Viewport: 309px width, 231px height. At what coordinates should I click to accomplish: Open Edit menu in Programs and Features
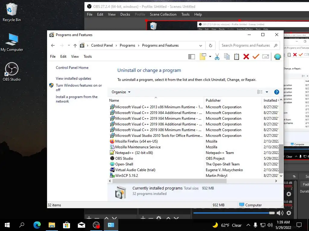click(x=63, y=57)
